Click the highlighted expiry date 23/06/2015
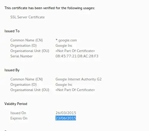149x131 pixels. pyautogui.click(x=66, y=118)
